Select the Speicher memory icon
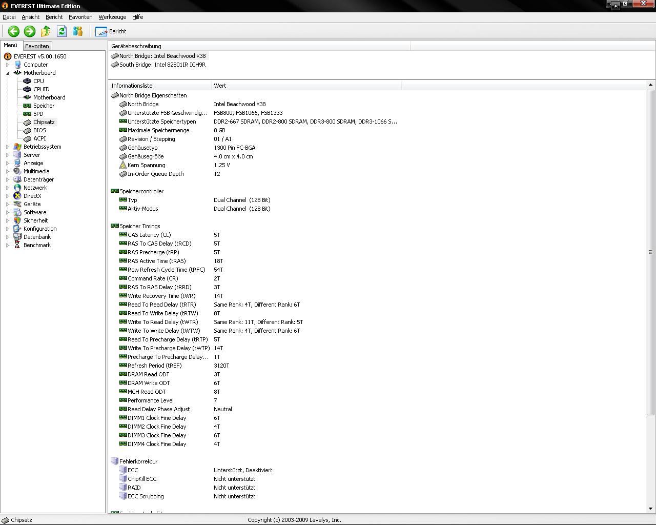The width and height of the screenshot is (656, 525). (27, 106)
